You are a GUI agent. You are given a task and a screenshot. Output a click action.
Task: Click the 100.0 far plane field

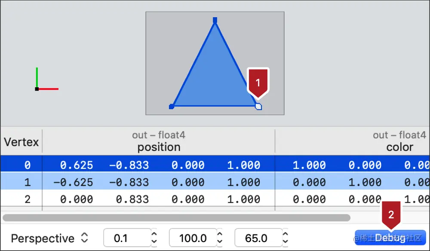(193, 238)
